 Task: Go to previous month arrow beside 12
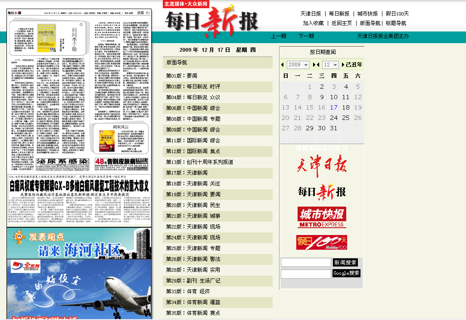click(318, 65)
